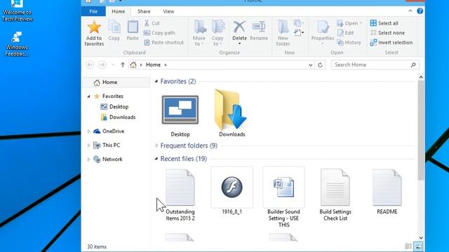Expand the Frequent folders (9) group
Screen dimensions: 449x252
tap(156, 146)
